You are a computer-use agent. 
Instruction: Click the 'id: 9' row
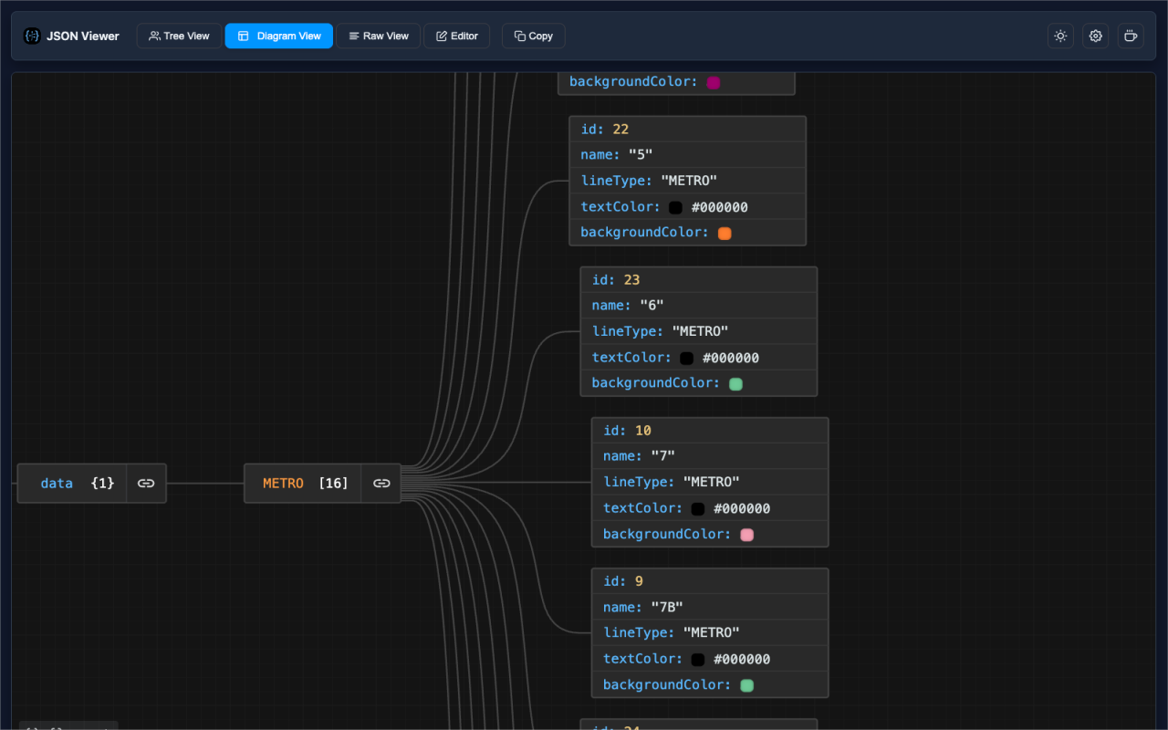coord(710,580)
